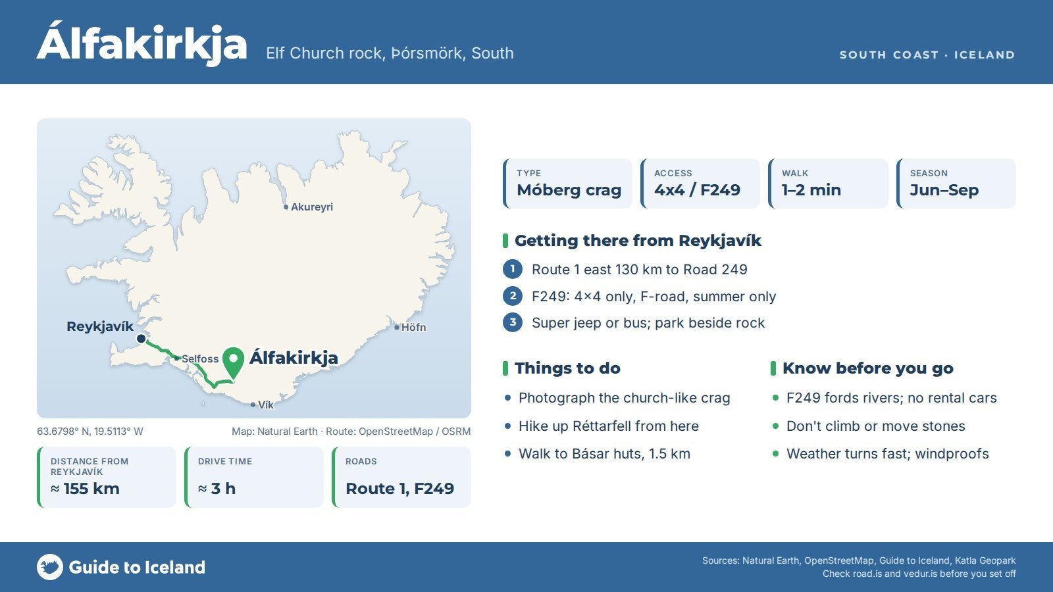Image resolution: width=1053 pixels, height=592 pixels.
Task: Click the Things to do heading
Action: pos(567,368)
